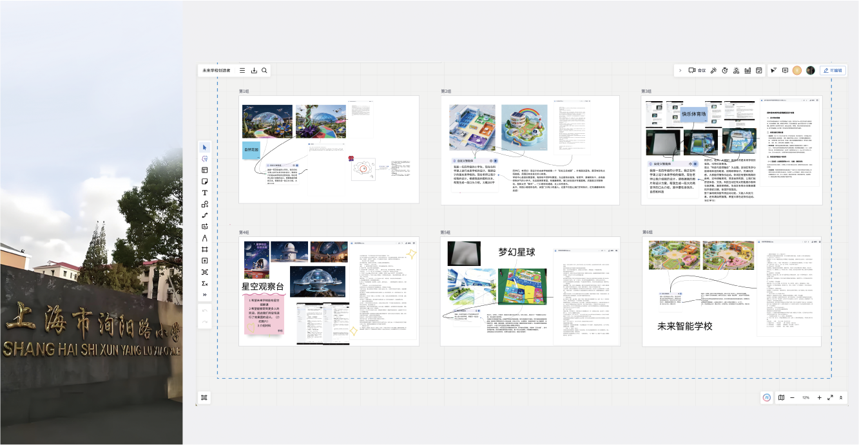Select the mind map tool
Image resolution: width=859 pixels, height=445 pixels.
coord(205,272)
